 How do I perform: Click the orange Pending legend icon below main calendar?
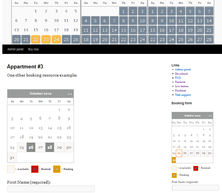(57, 169)
